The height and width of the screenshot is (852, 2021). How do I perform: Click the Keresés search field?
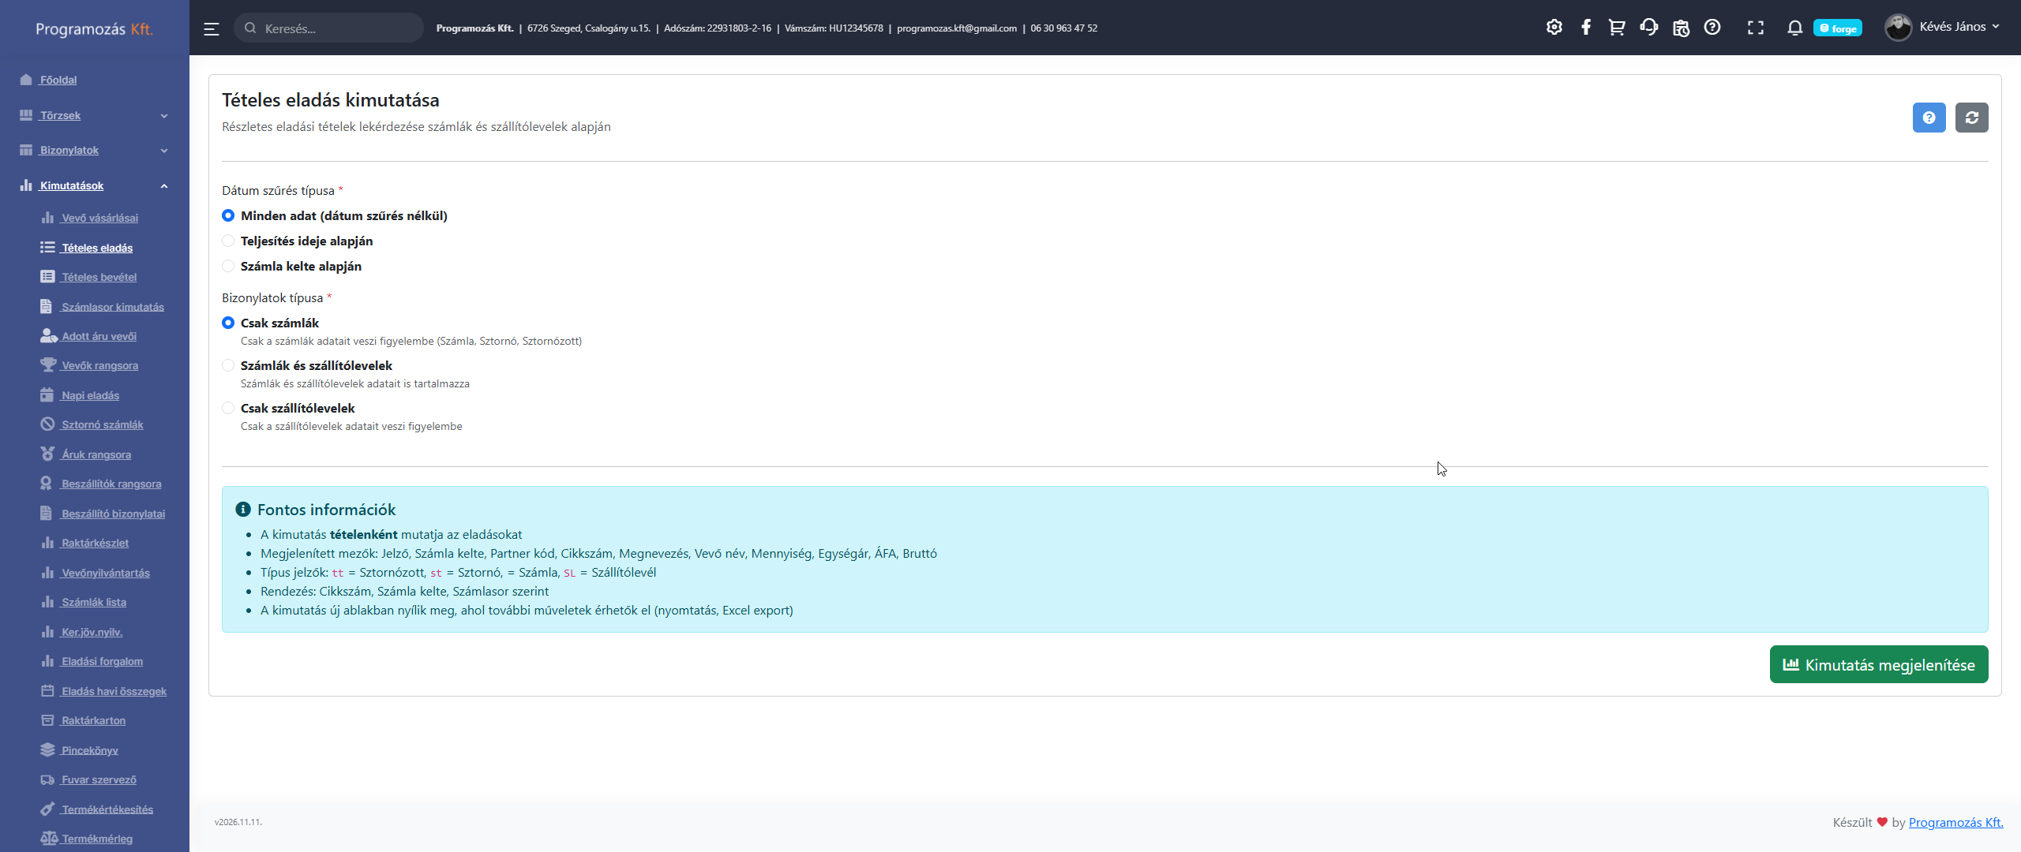(336, 28)
